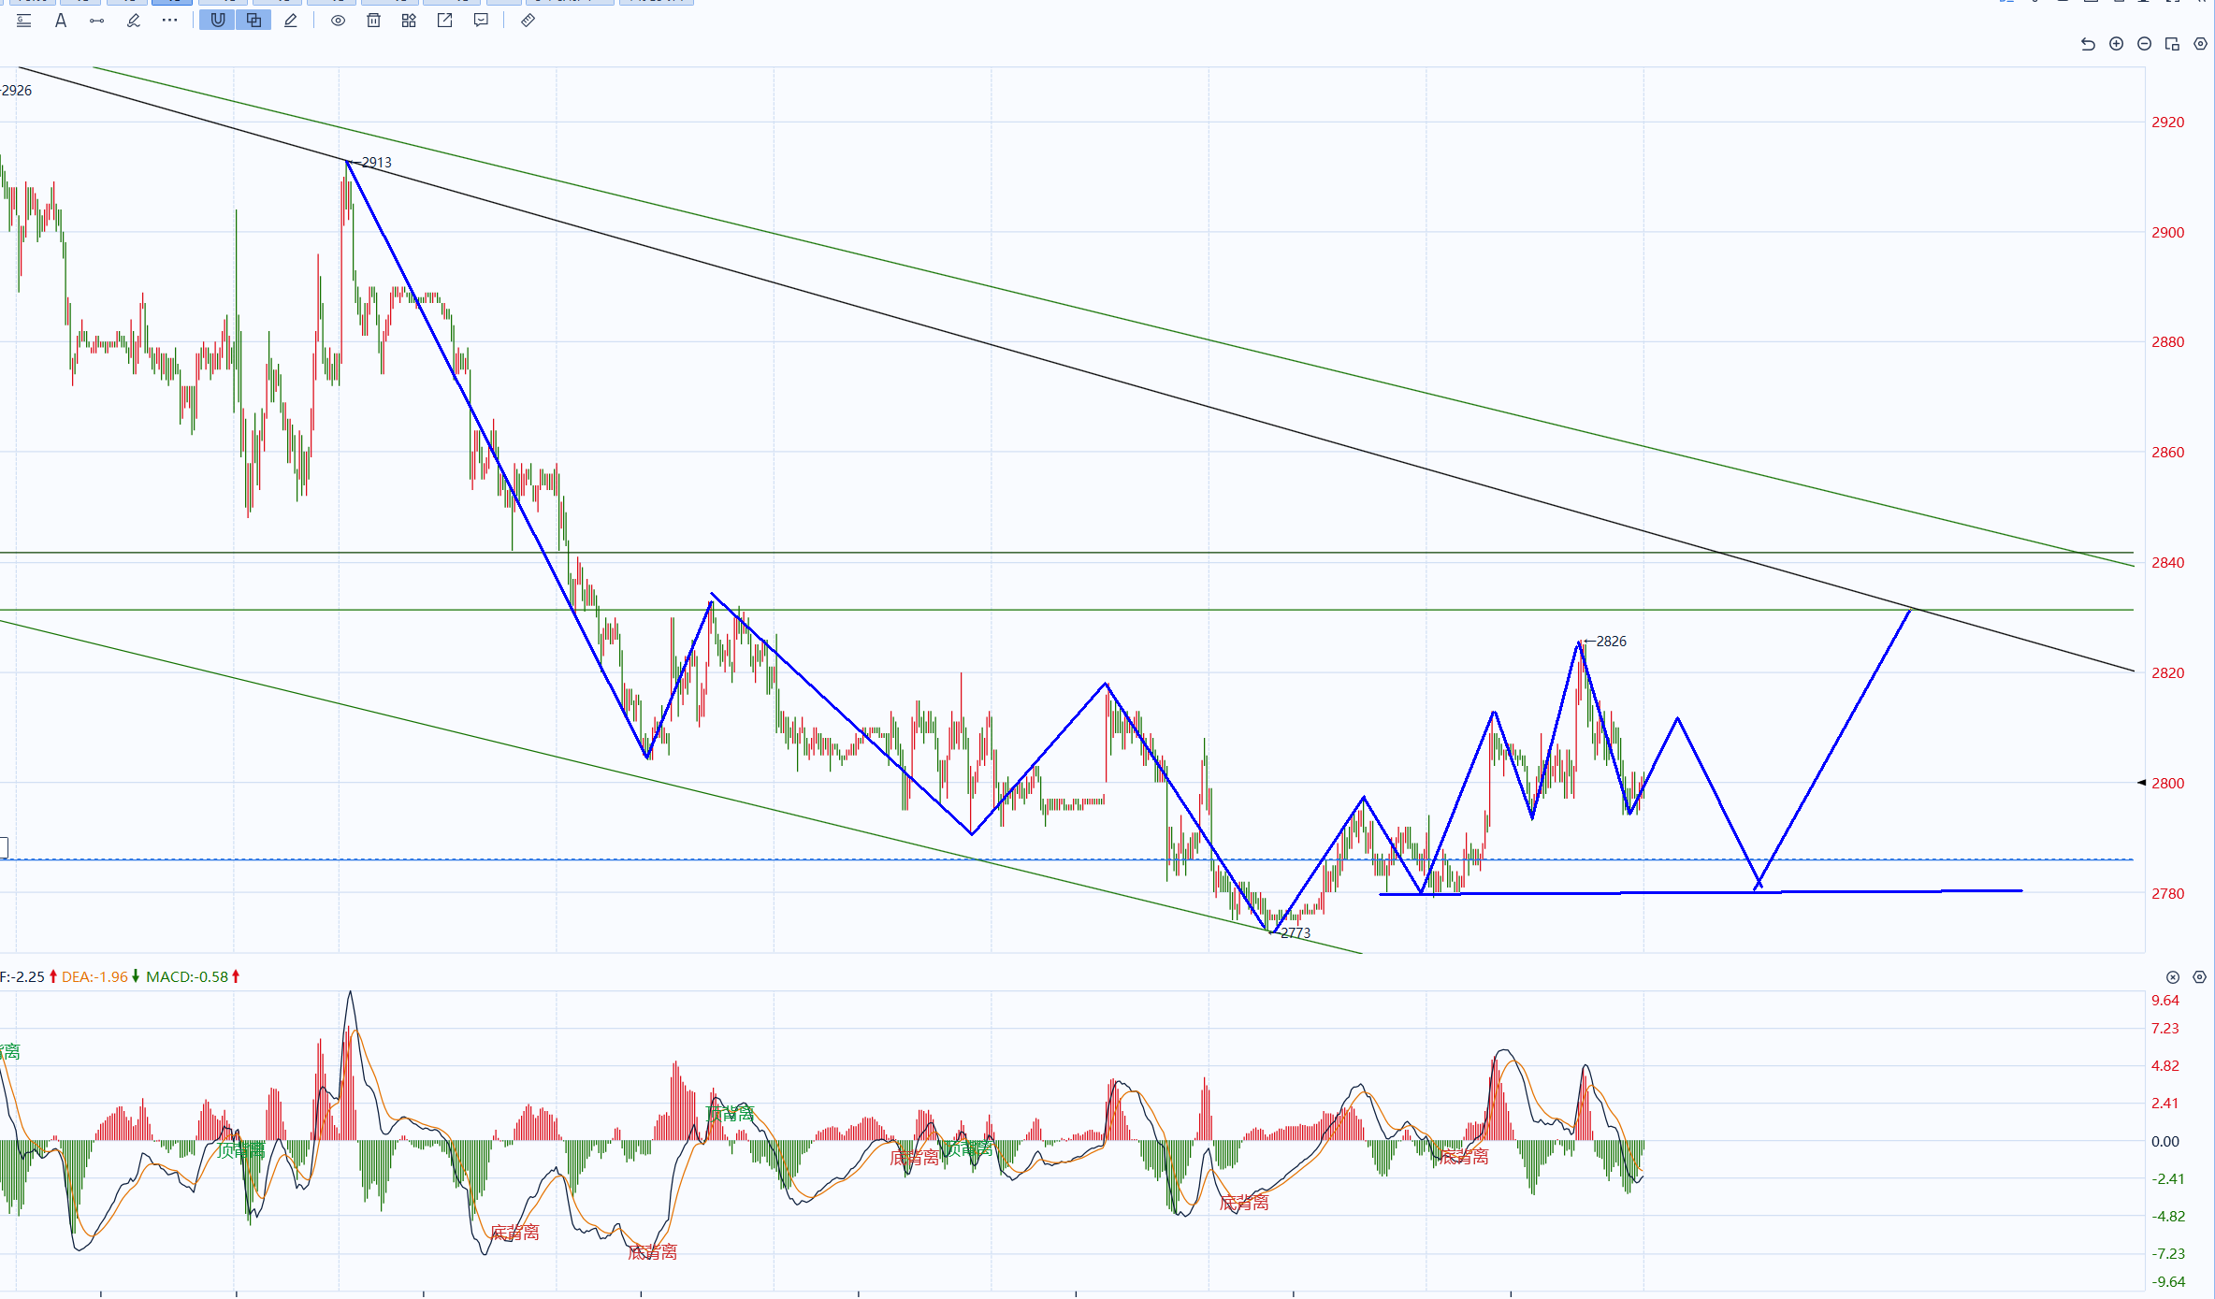2215x1299 pixels.
Task: Undo last action on chart
Action: pos(2088,44)
